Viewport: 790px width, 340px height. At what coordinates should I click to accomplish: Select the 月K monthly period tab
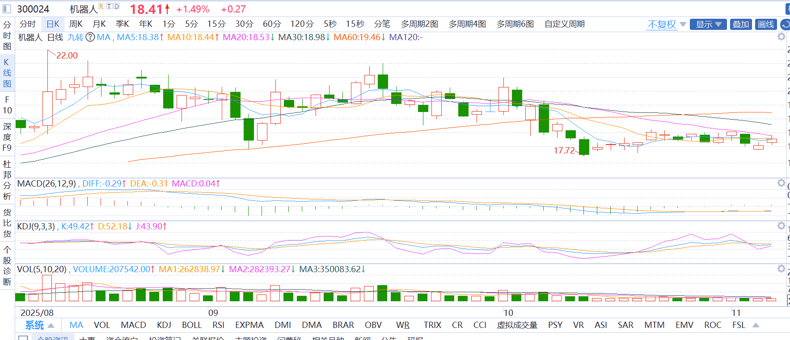99,24
